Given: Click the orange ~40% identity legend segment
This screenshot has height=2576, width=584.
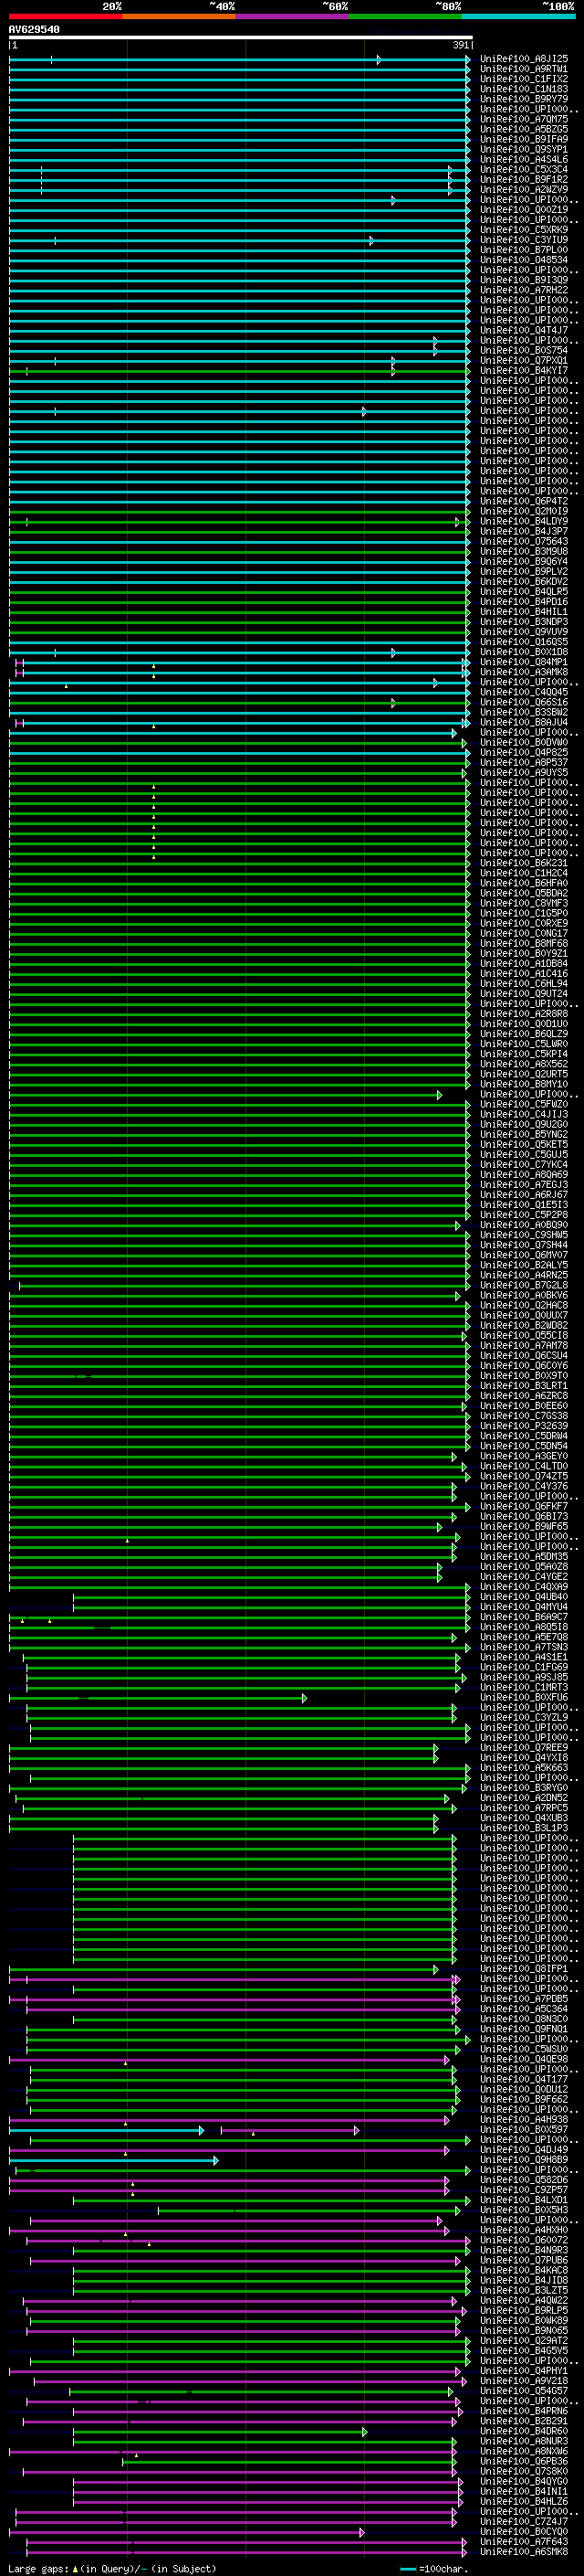Looking at the screenshot, I should [x=179, y=16].
